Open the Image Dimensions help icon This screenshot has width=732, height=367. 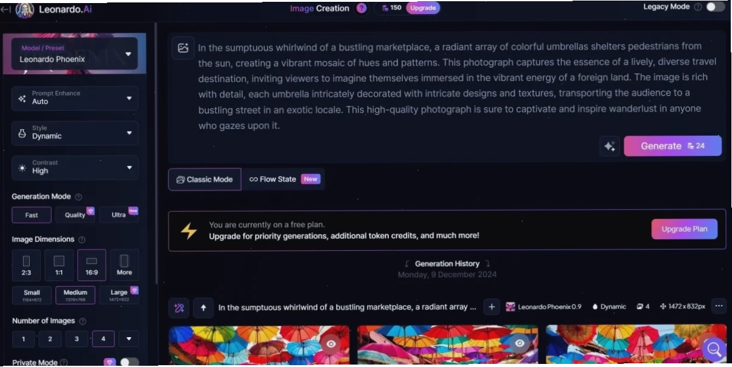click(82, 239)
